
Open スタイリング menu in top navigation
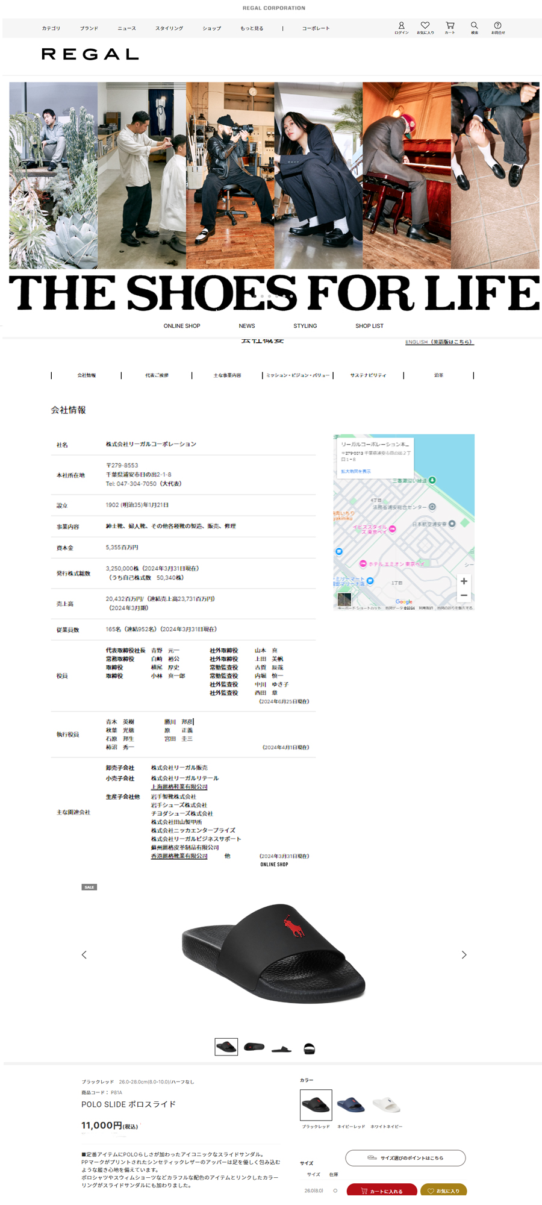[x=169, y=28]
